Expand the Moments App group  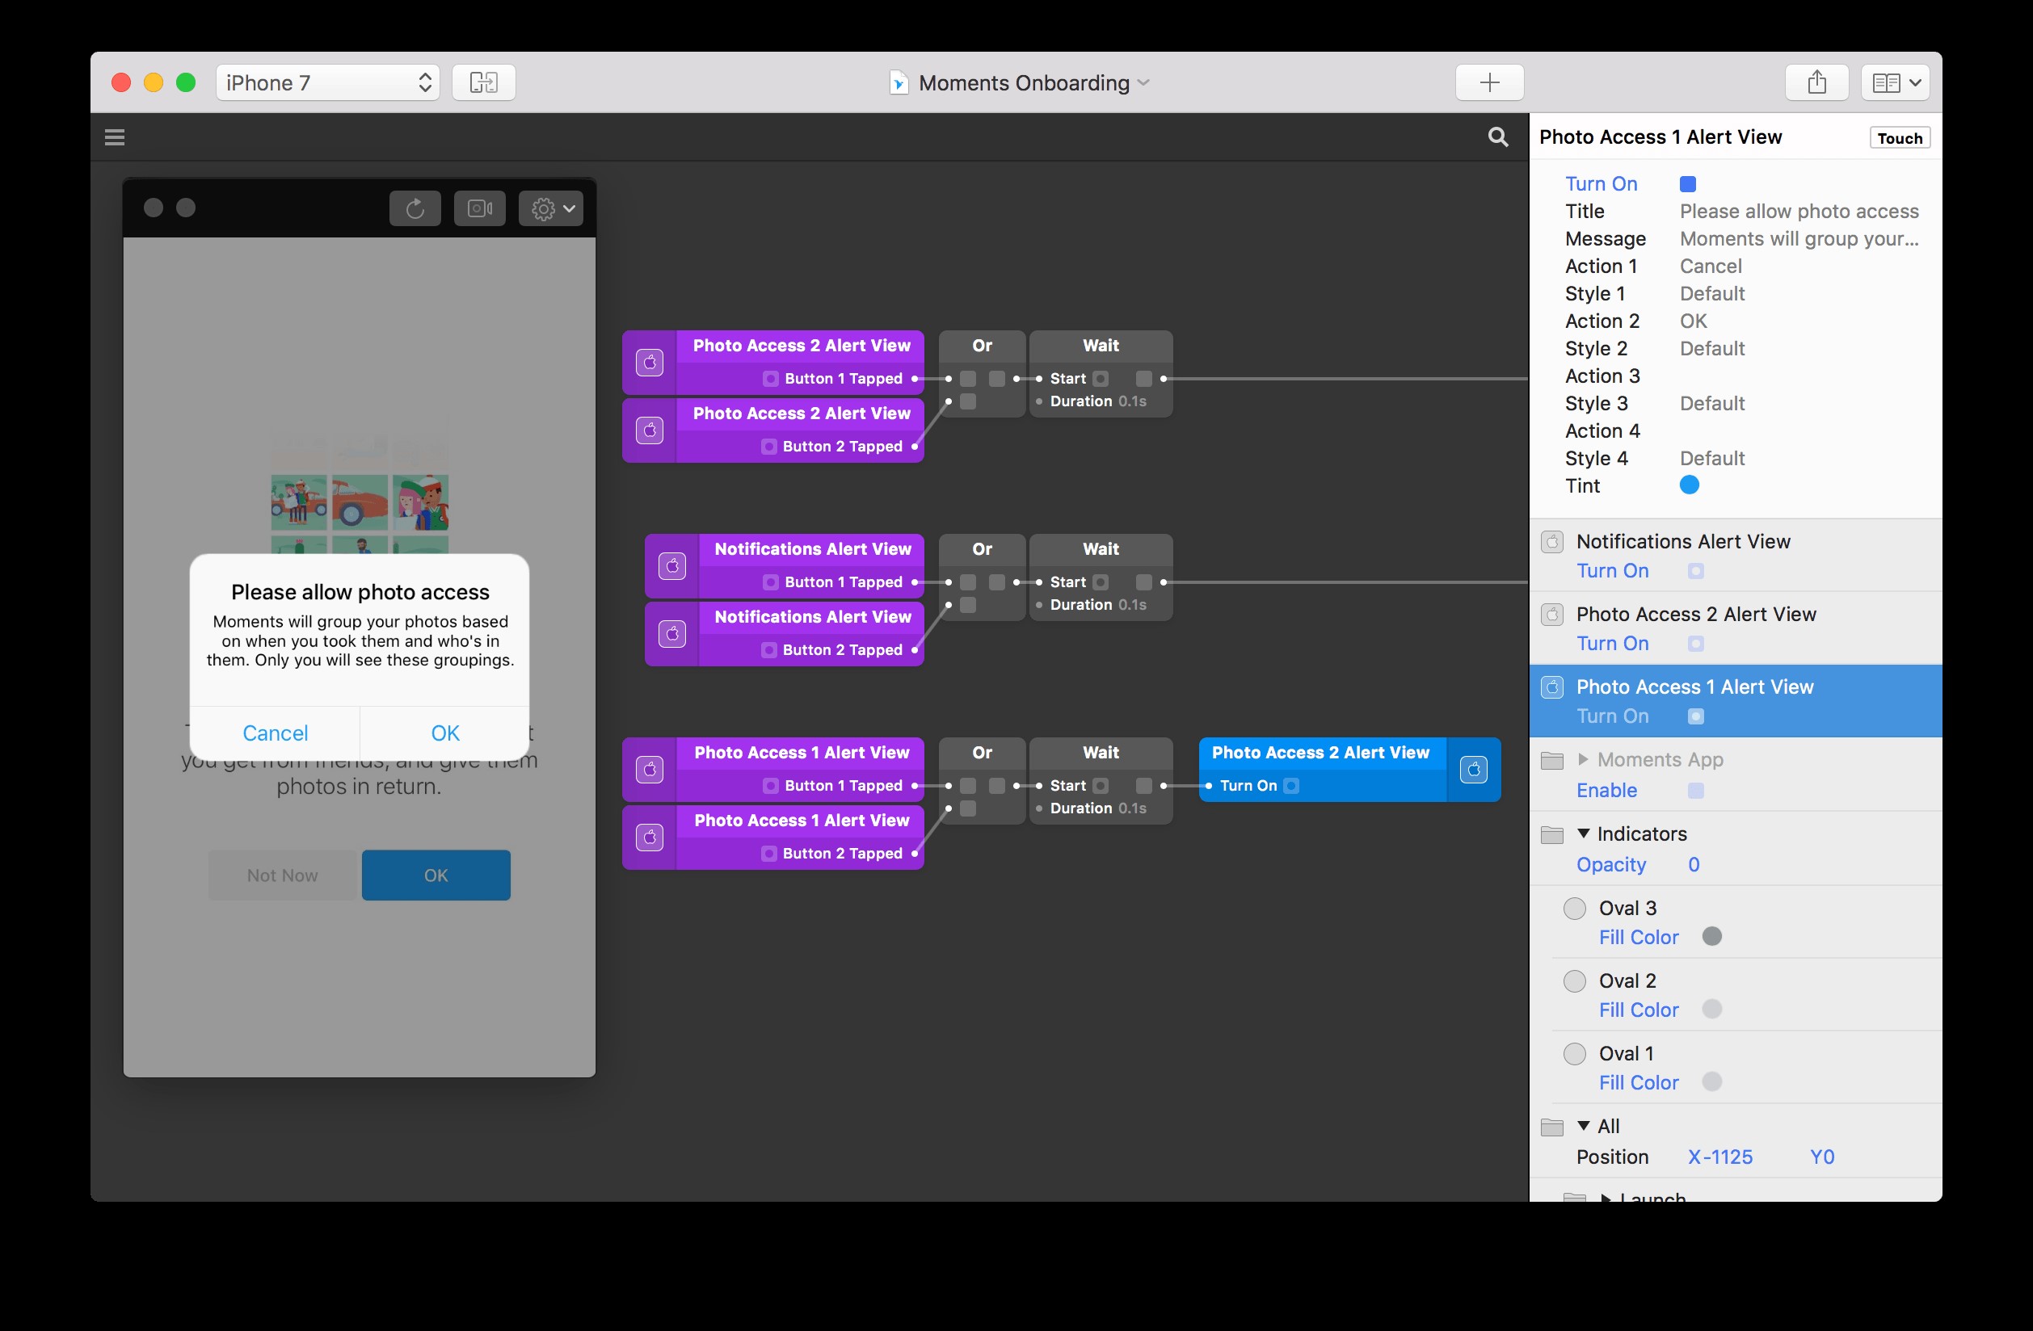(1583, 759)
